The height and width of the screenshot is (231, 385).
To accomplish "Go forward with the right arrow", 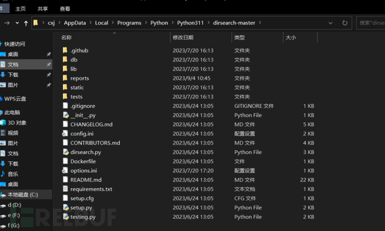I will click(7, 23).
